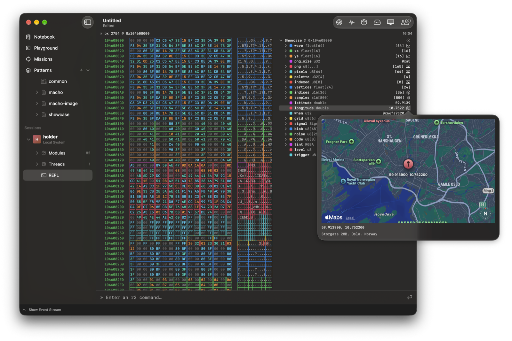The image size is (512, 341).
Task: Click the red location pin on the map
Action: pos(408,164)
